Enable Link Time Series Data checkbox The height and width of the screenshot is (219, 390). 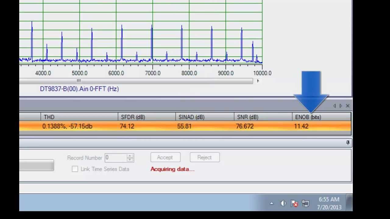[75, 169]
